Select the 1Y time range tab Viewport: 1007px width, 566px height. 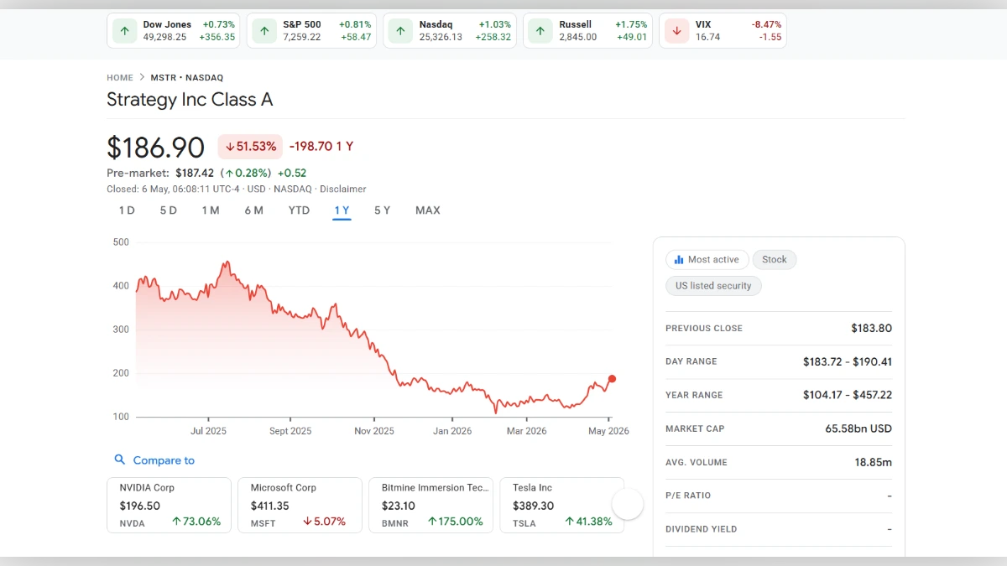342,210
